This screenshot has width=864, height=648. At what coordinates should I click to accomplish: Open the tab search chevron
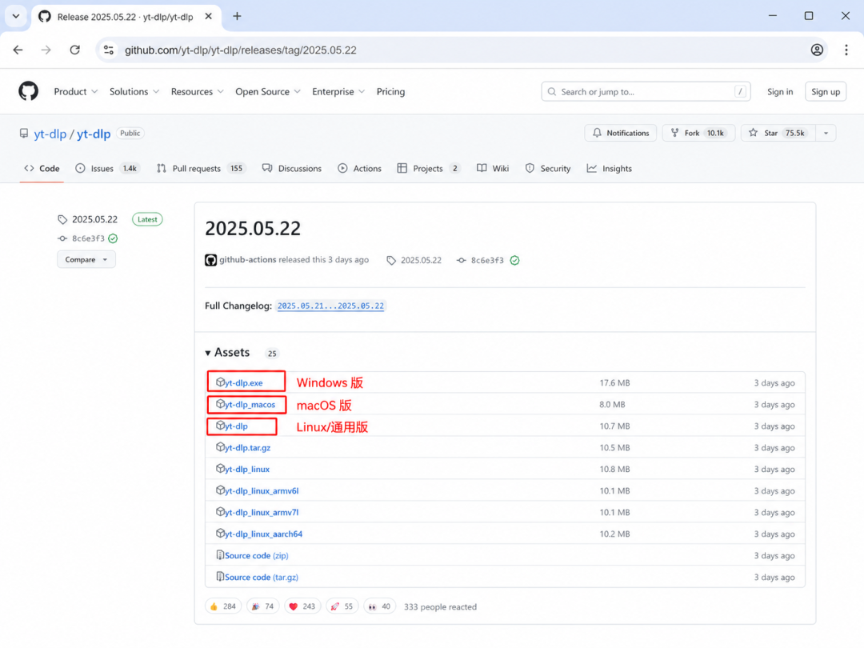tap(16, 17)
